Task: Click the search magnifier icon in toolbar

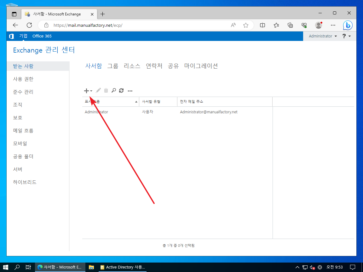Action: [114, 90]
